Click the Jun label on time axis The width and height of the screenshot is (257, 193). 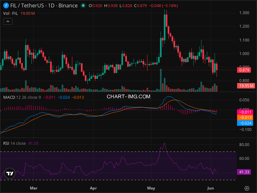pos(210,188)
